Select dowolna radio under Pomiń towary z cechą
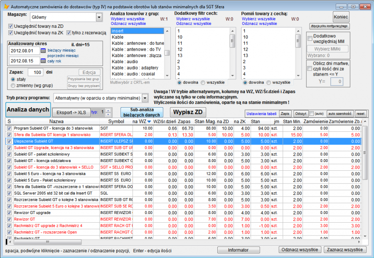The width and height of the screenshot is (374, 258). 245,83
